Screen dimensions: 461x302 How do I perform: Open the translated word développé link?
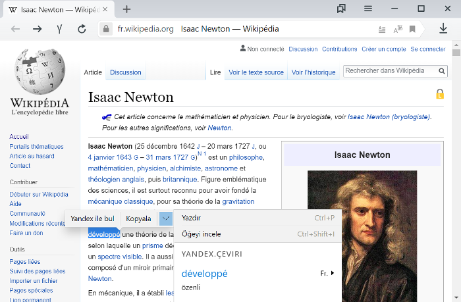[204, 274]
